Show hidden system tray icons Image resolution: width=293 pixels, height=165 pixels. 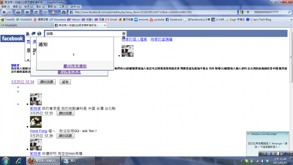241,161
